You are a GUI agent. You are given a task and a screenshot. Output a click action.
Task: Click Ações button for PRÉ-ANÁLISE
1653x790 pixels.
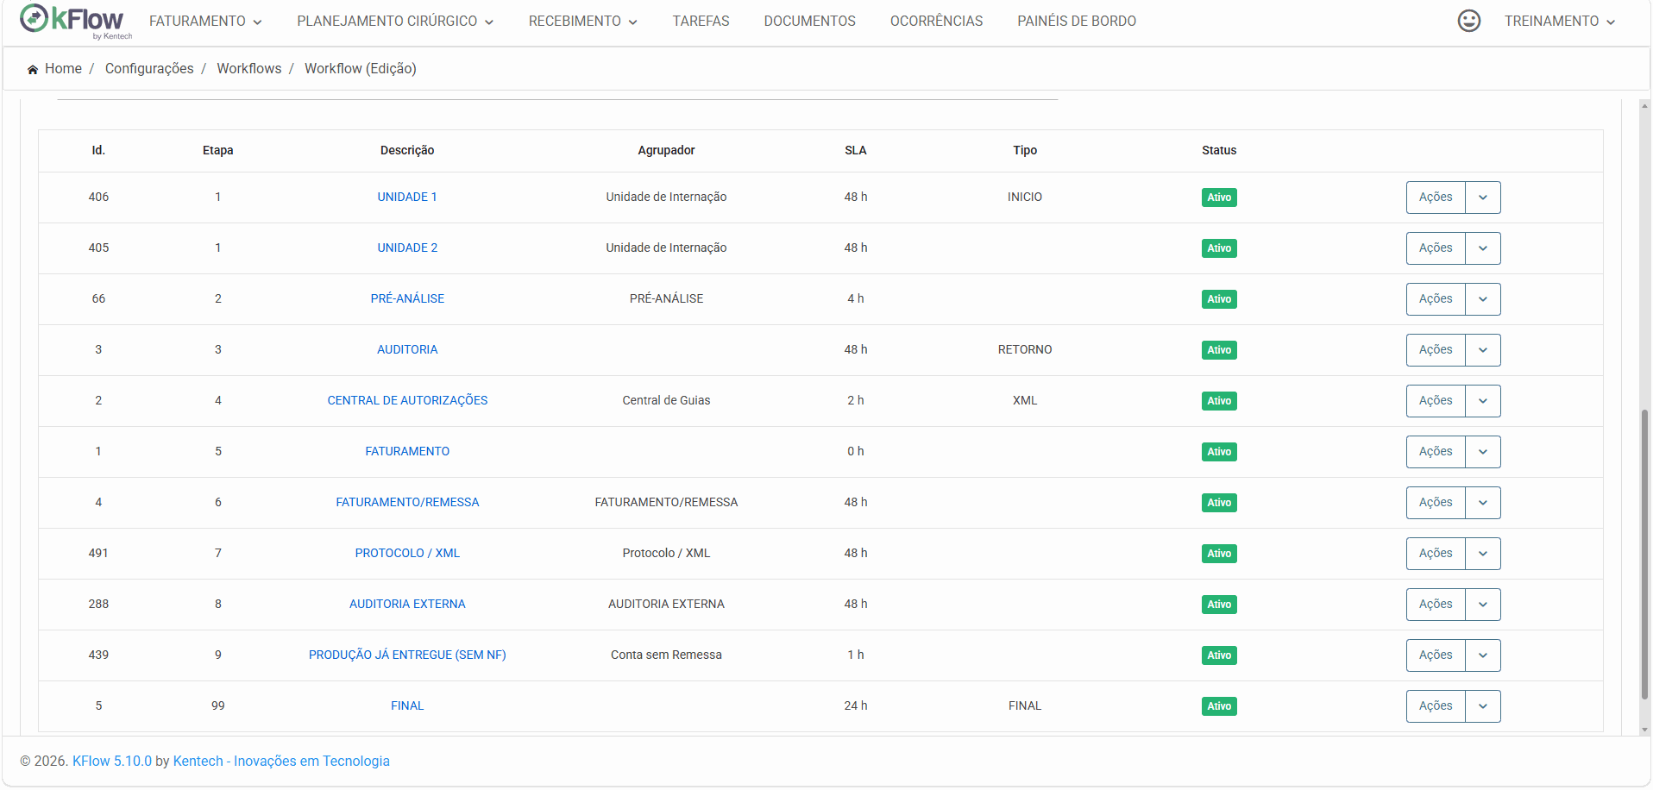1436,299
